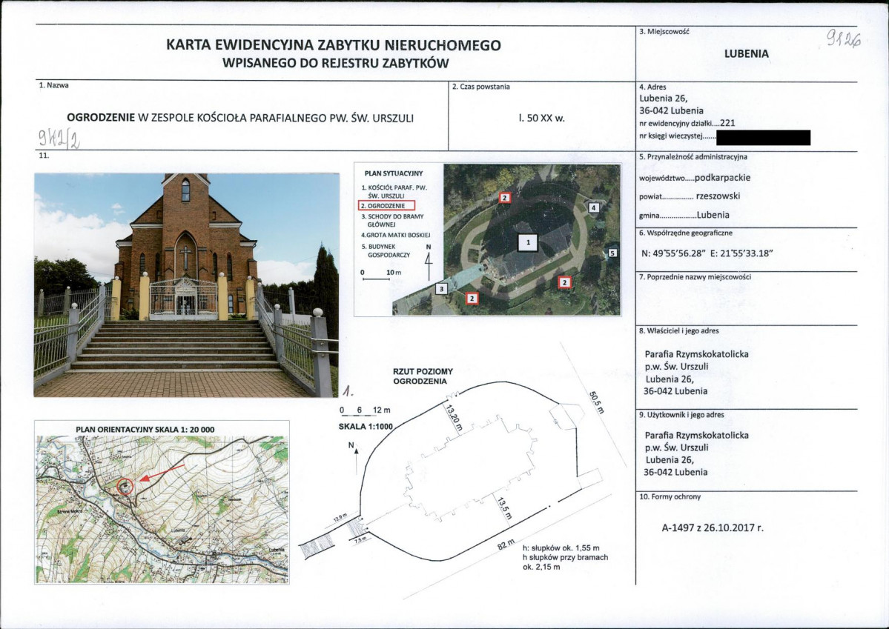Click the '0 10 m' scale bar
The height and width of the screenshot is (629, 889).
[381, 275]
